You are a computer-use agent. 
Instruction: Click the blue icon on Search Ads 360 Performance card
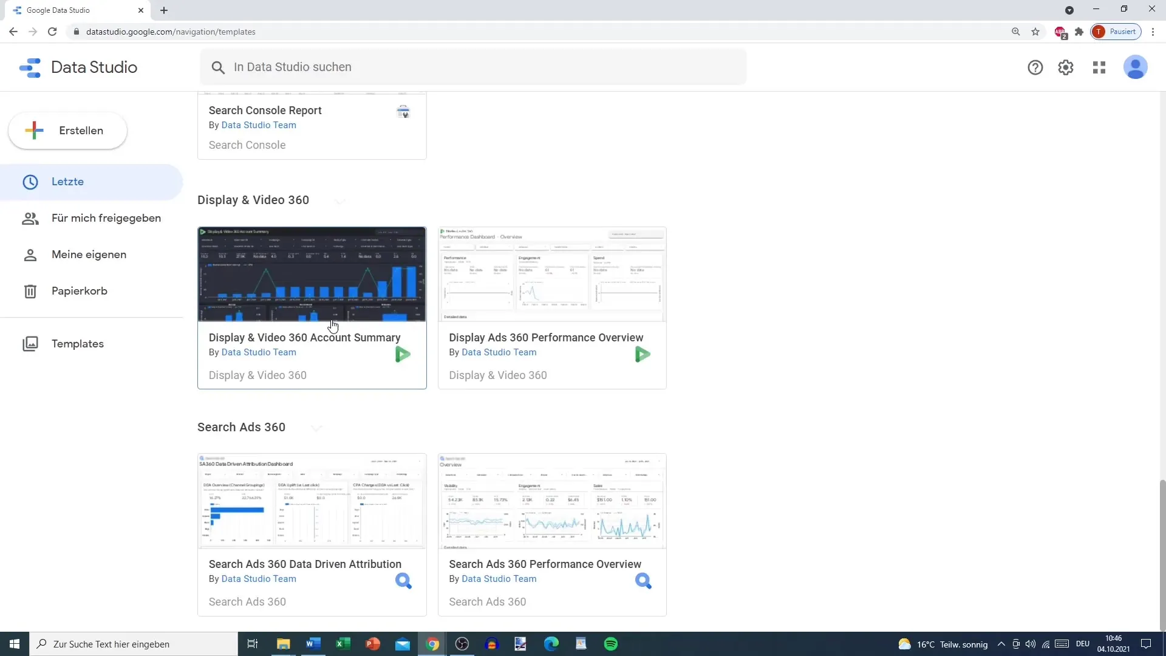[643, 581]
